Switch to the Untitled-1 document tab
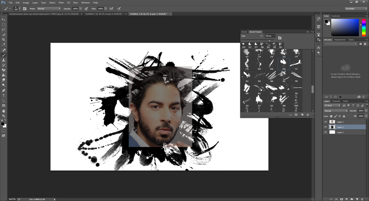Image resolution: width=369 pixels, height=201 pixels. click(104, 14)
